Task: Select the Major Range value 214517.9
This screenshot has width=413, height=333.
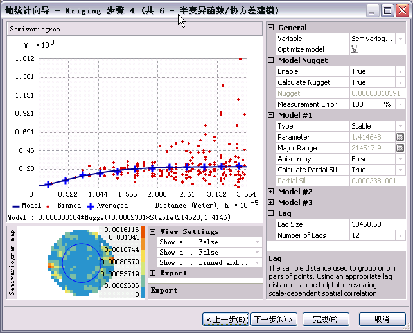Action: pos(366,148)
